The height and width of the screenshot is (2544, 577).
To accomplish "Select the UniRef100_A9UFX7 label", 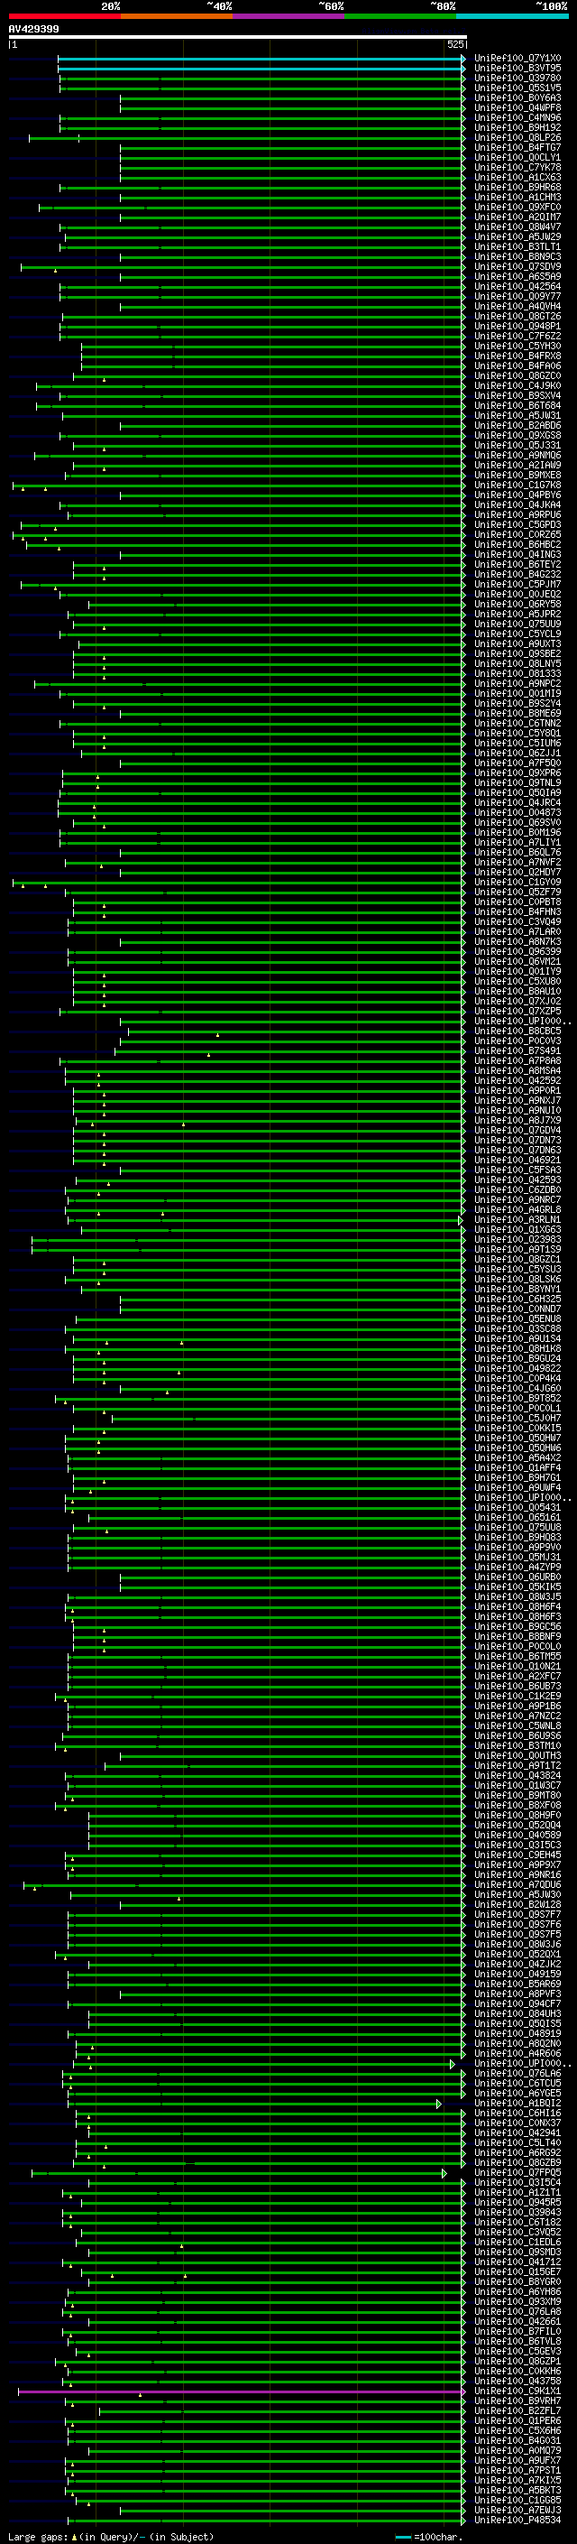I will (517, 2460).
